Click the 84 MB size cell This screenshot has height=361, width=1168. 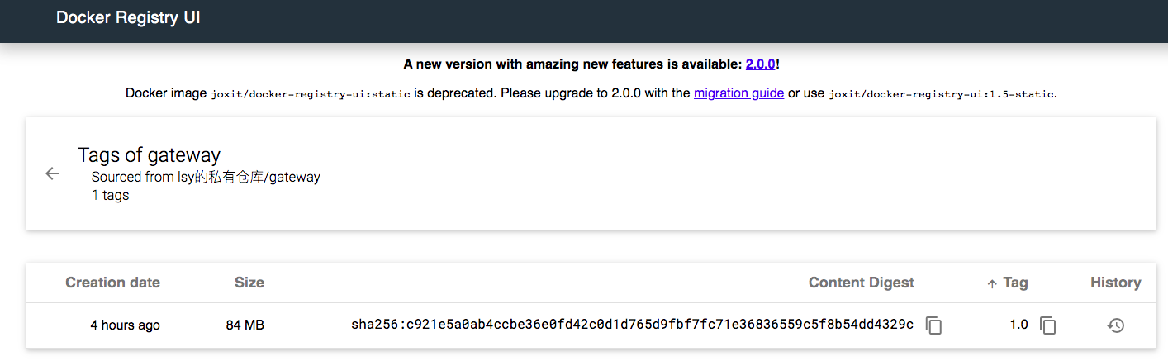pyautogui.click(x=245, y=325)
